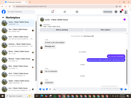
Task: Send a thumbs-up like
Action: click(x=125, y=89)
